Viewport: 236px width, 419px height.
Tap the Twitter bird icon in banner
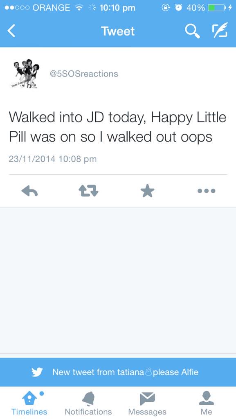click(x=37, y=372)
